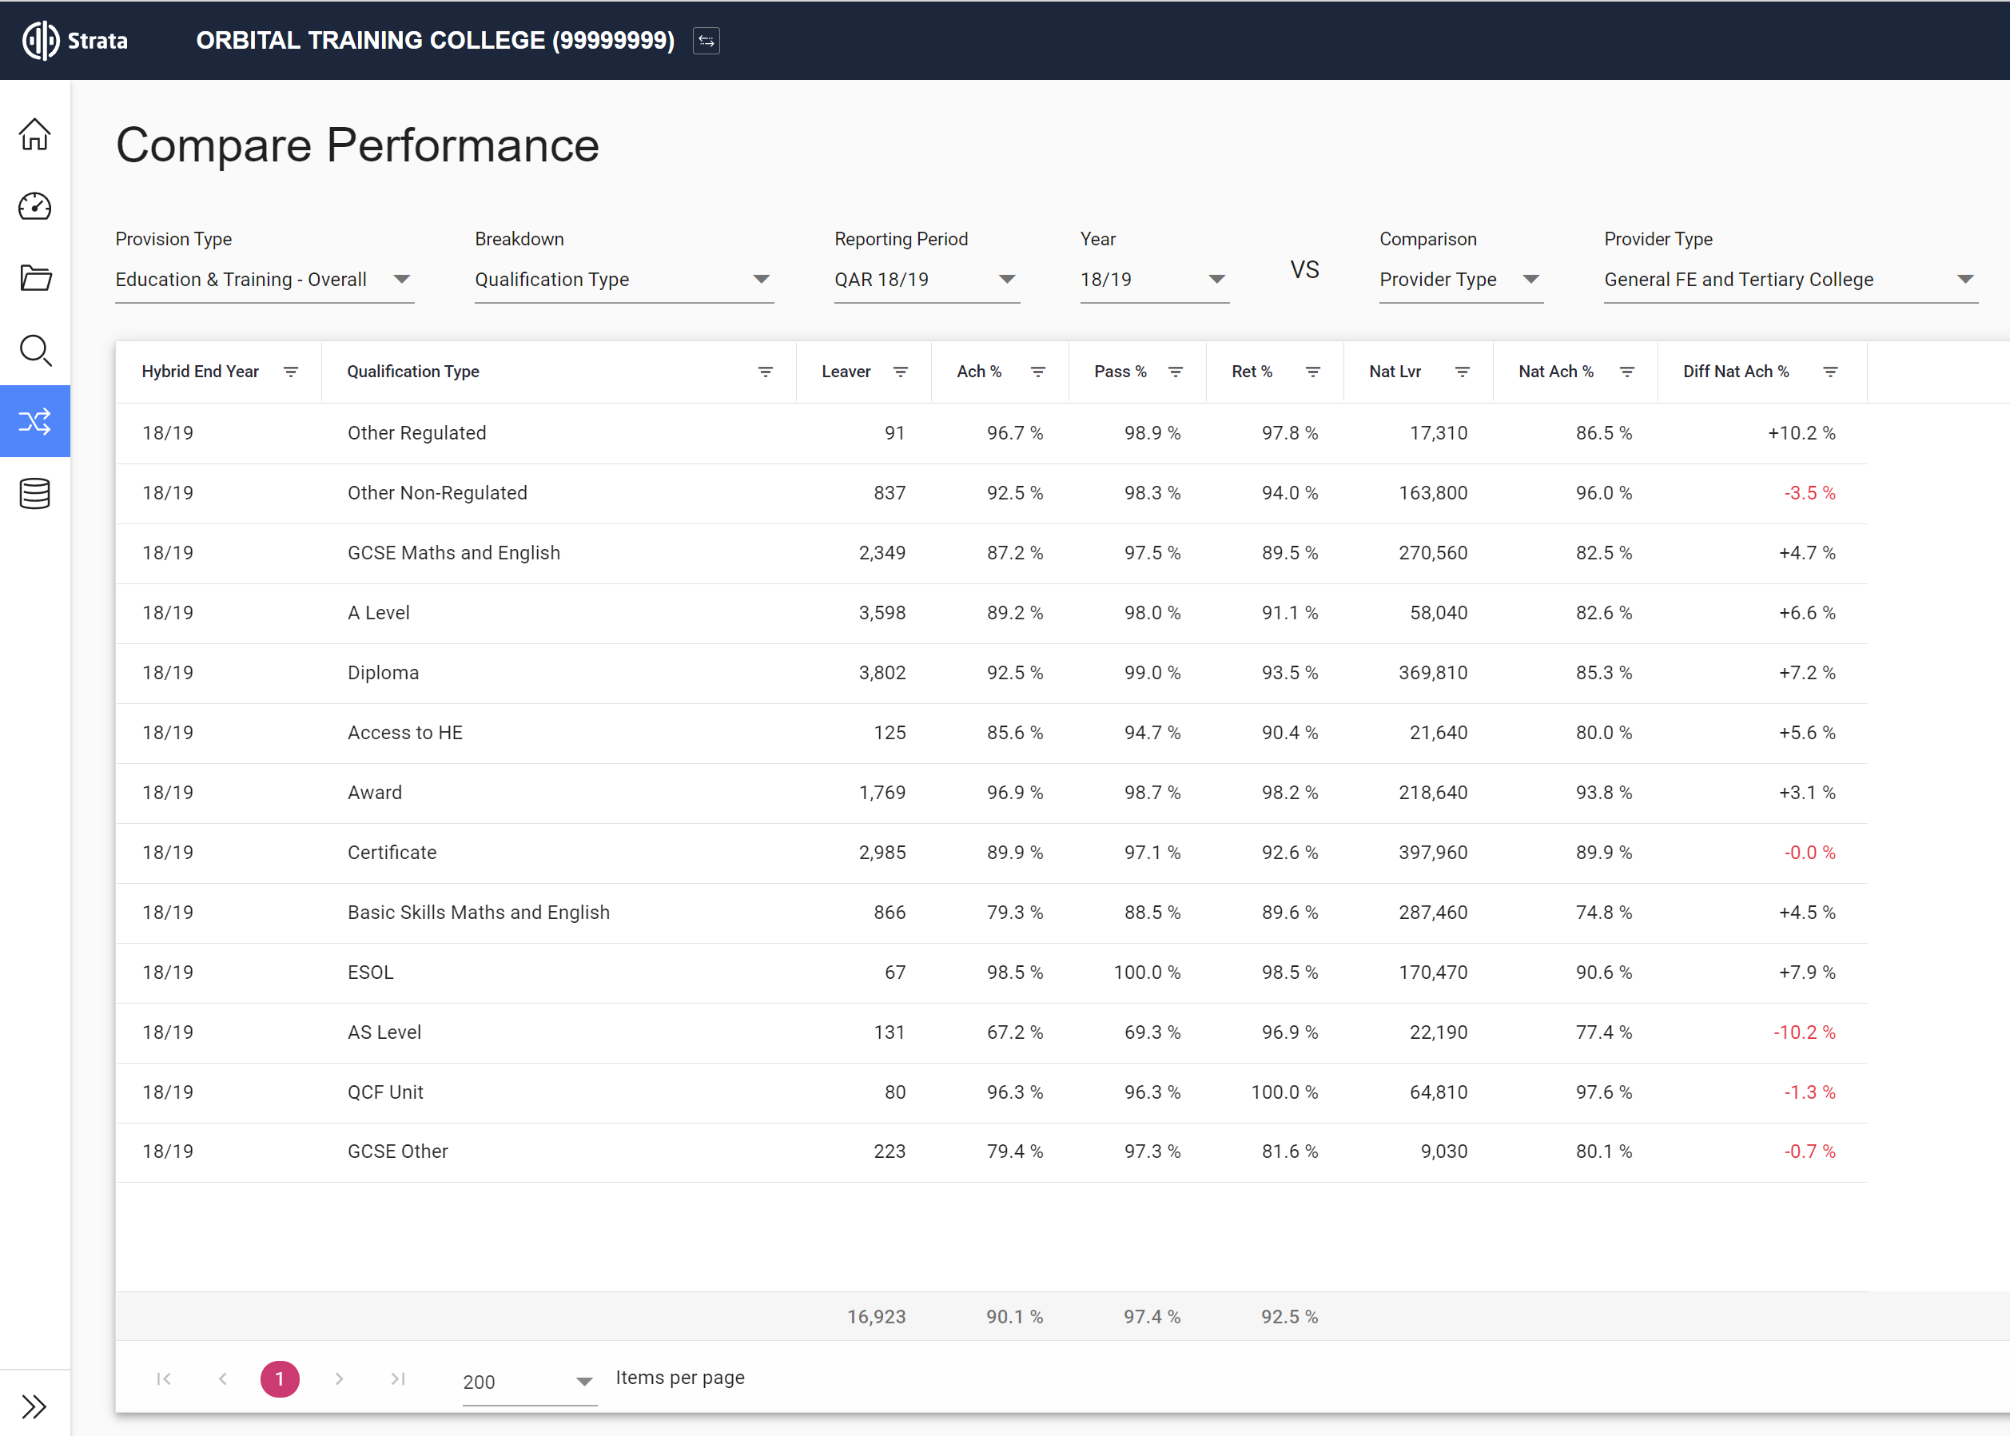Expand sidebar with double chevron icon
Screen dimensions: 2010x1436
[x=34, y=1406]
